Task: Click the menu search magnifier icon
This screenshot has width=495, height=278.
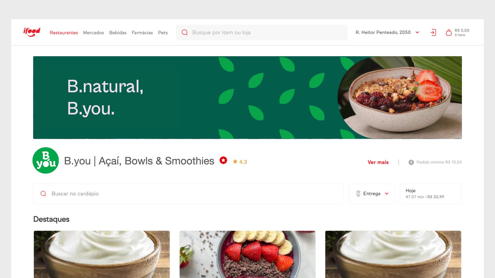Action: click(43, 194)
